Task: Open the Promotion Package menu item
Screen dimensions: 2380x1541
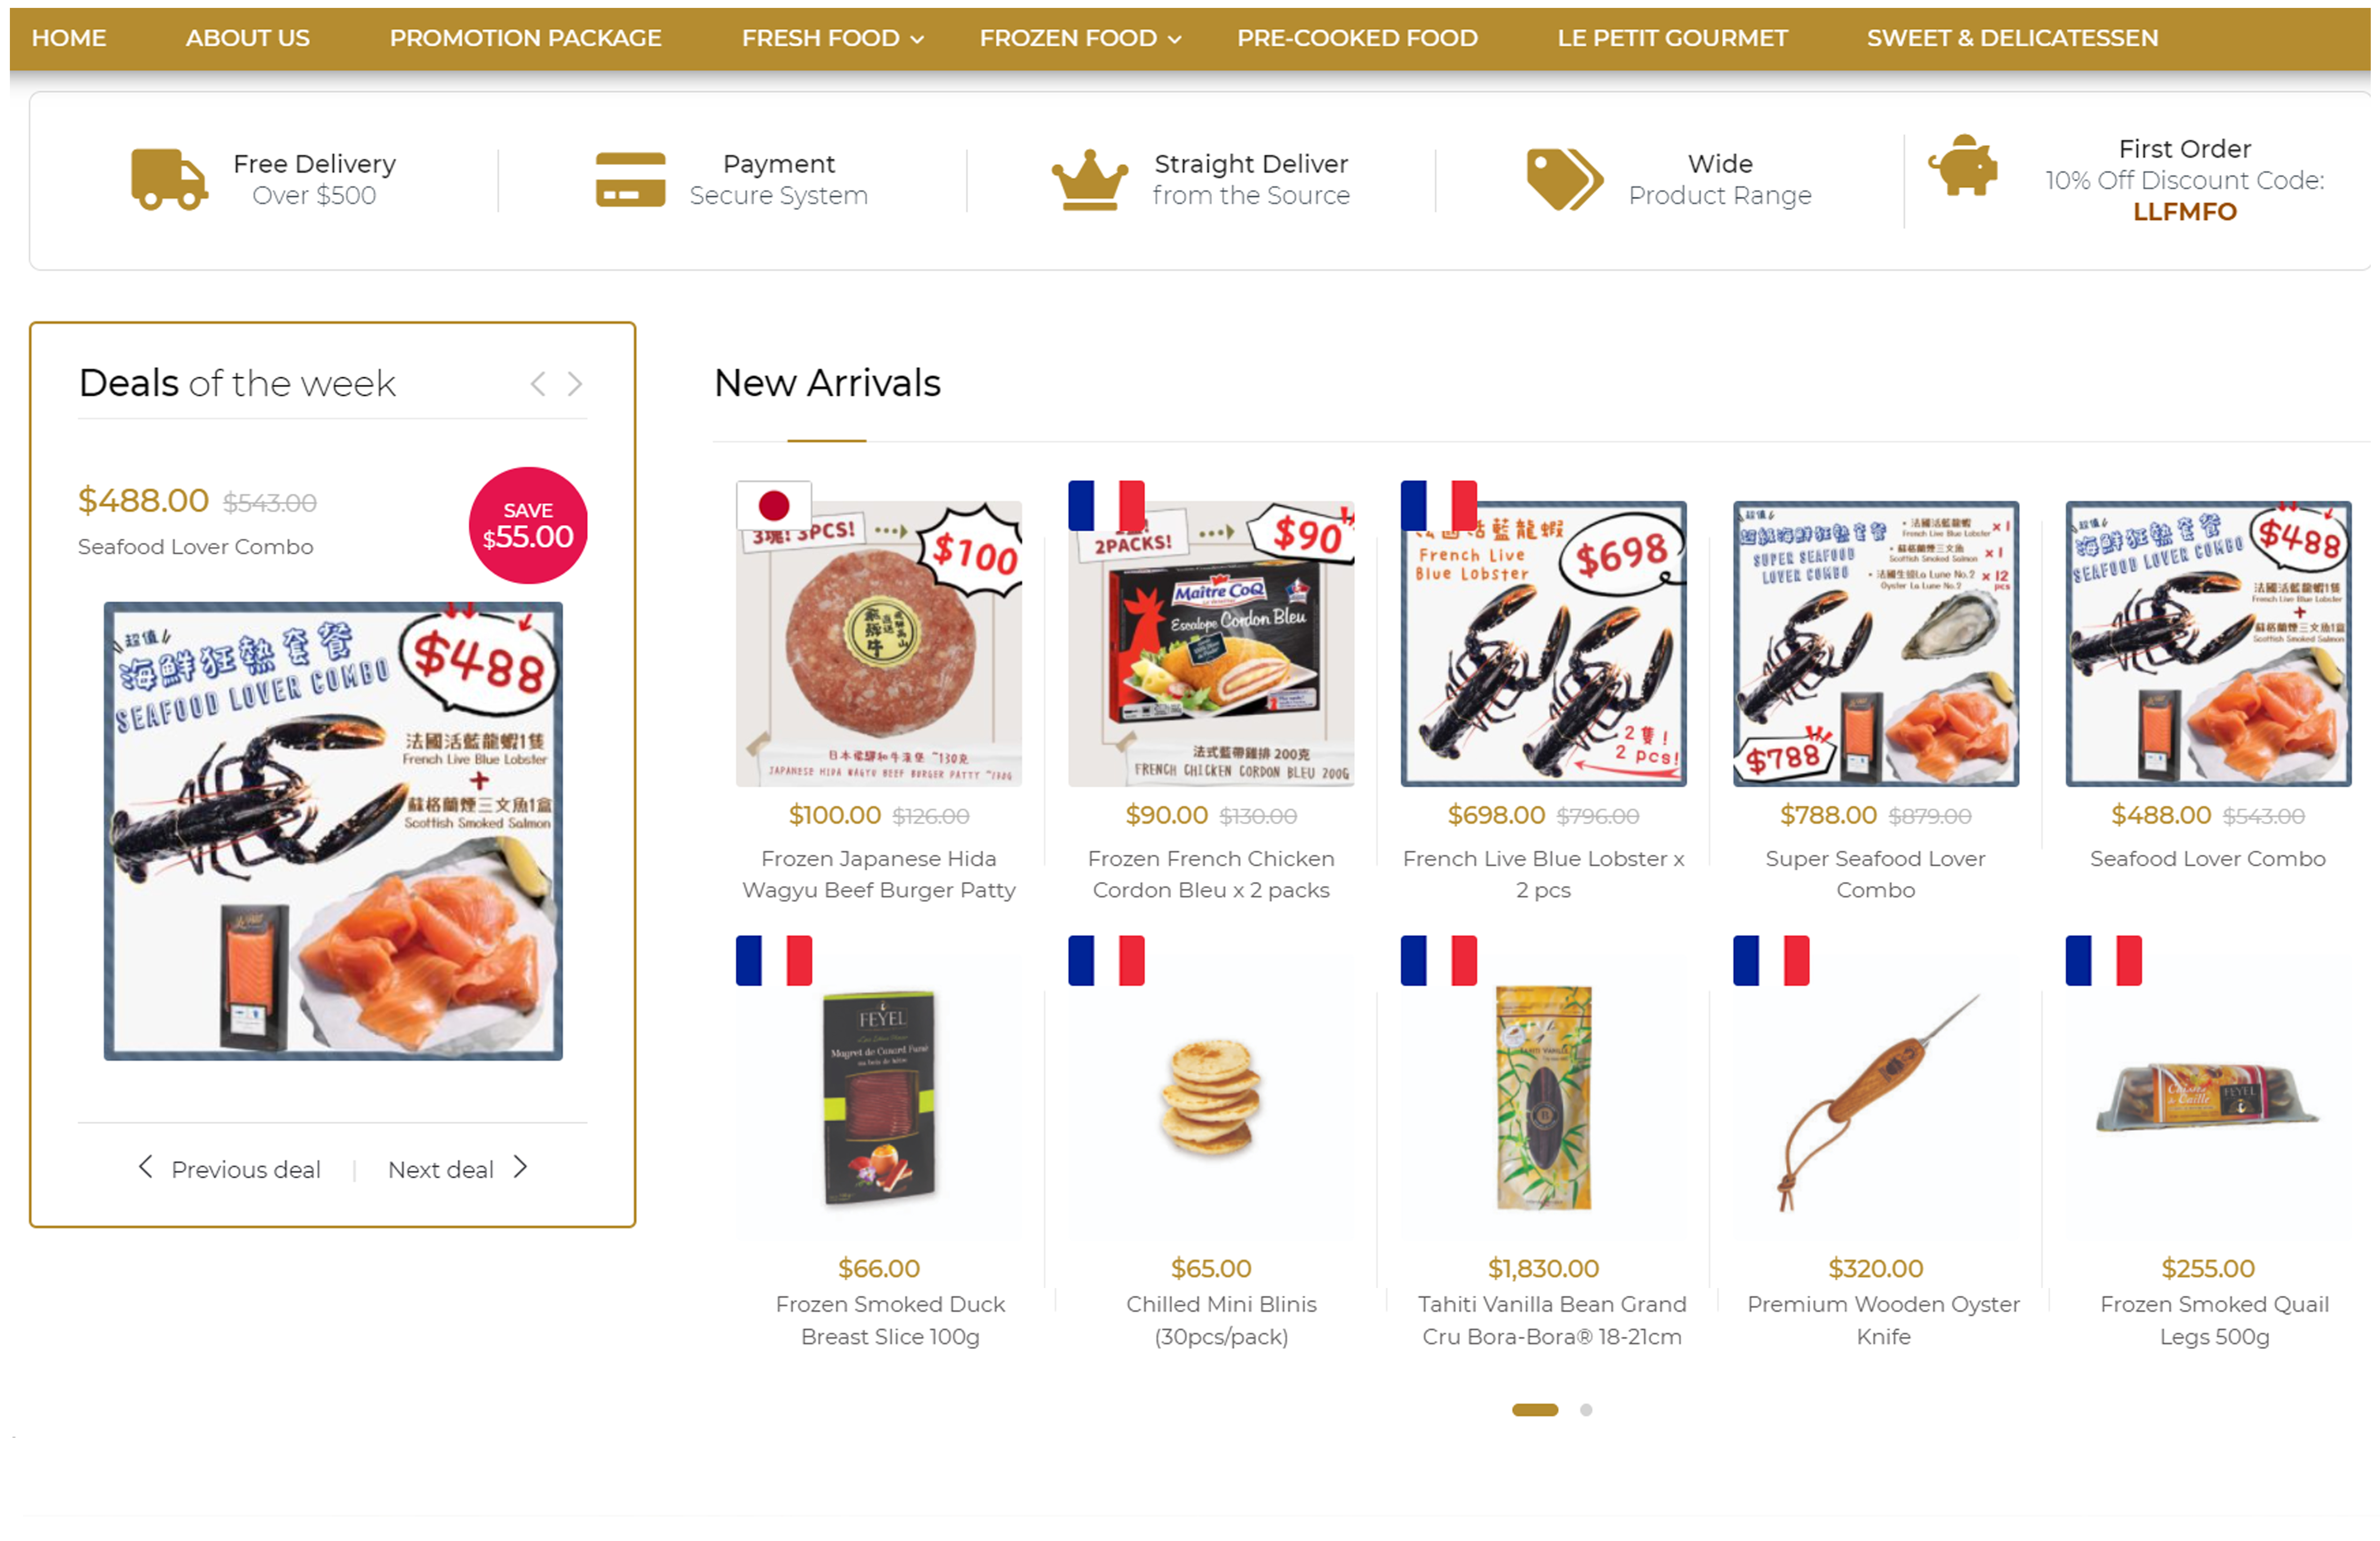Action: point(525,38)
